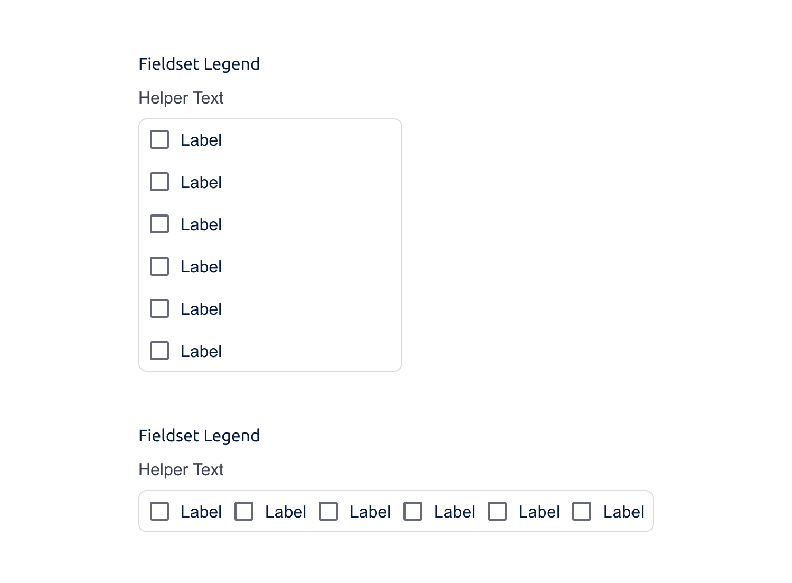Click the lower Helper Text label

181,469
